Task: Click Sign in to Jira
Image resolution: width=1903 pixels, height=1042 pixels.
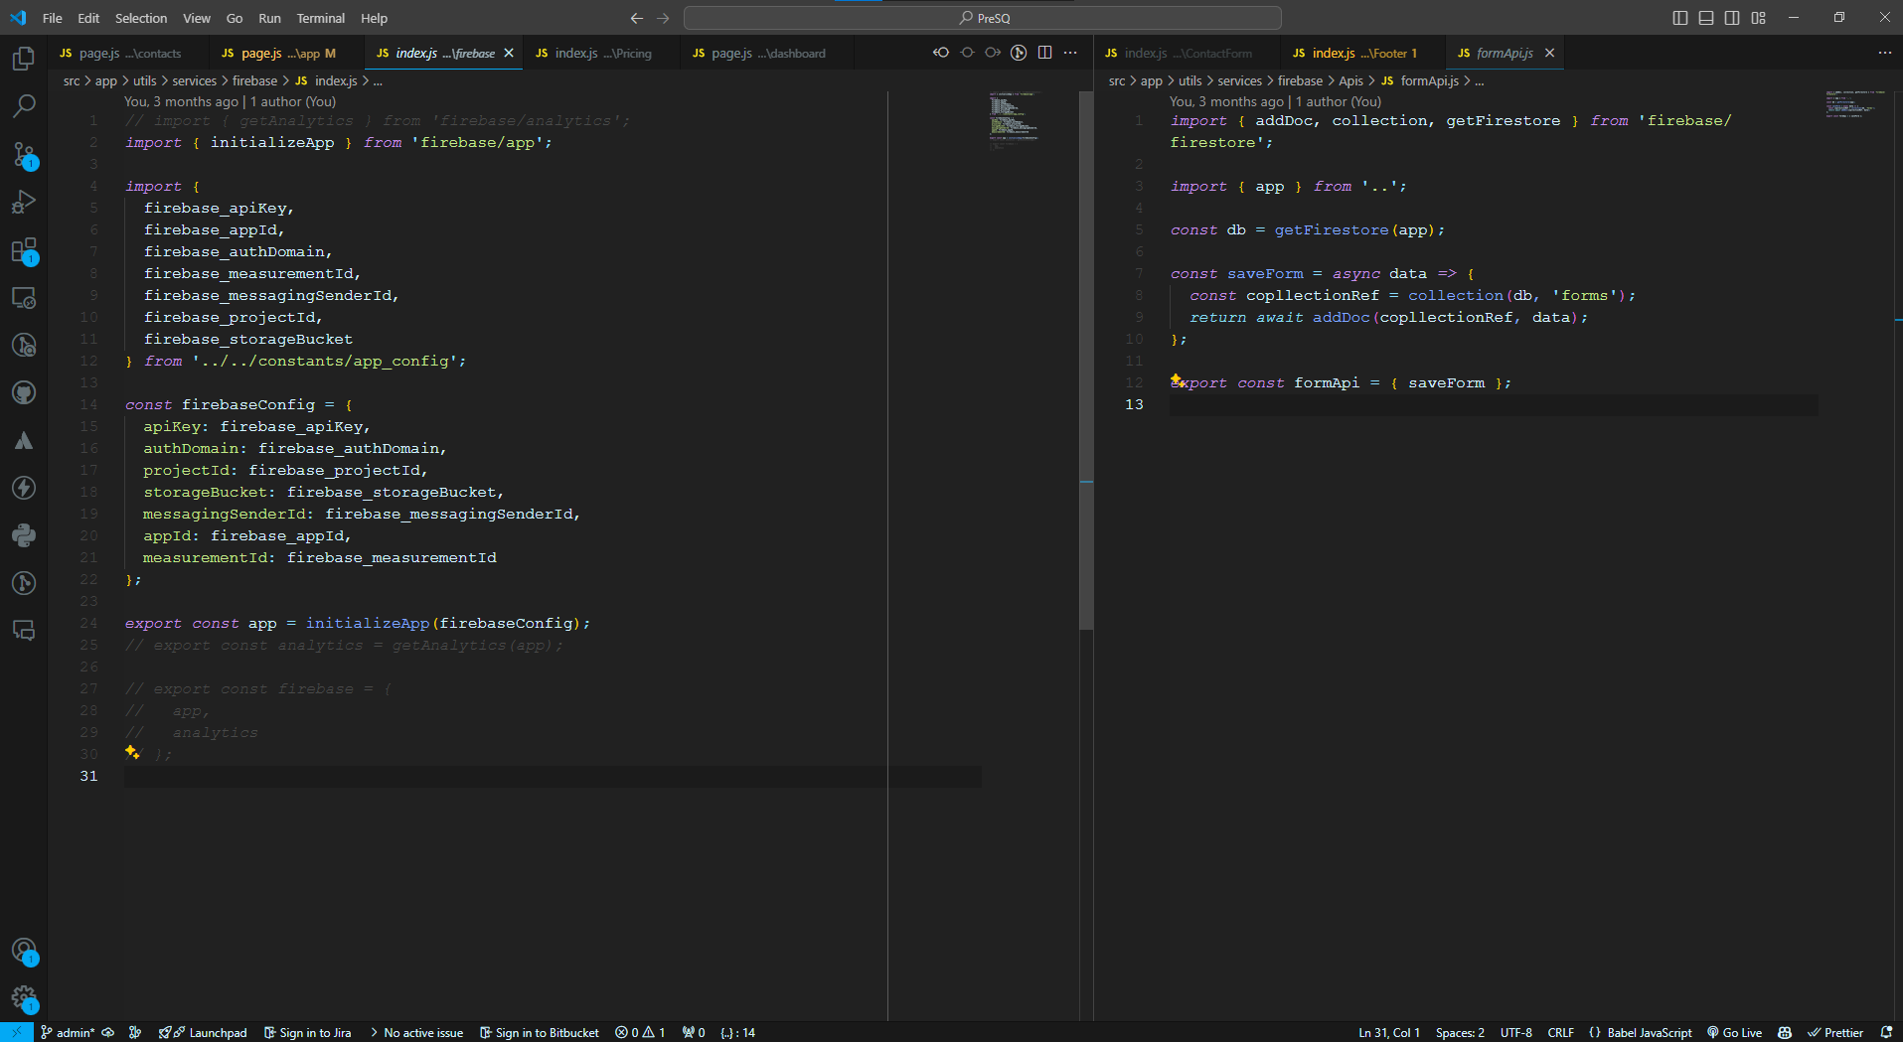Action: click(307, 1032)
